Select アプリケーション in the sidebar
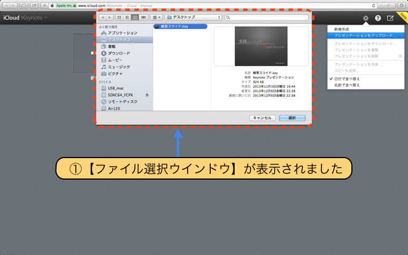This screenshot has height=255, width=408. pos(124,33)
